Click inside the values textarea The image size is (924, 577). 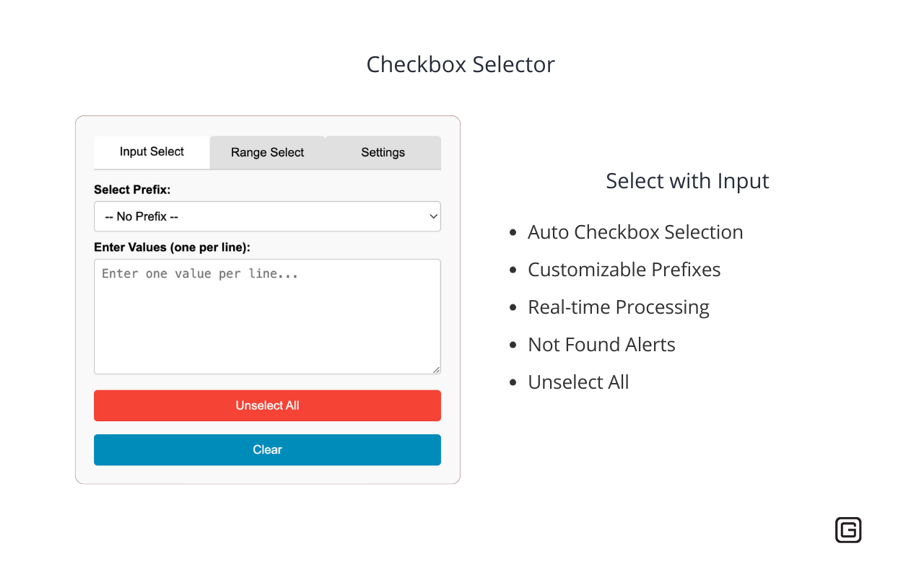tap(267, 316)
